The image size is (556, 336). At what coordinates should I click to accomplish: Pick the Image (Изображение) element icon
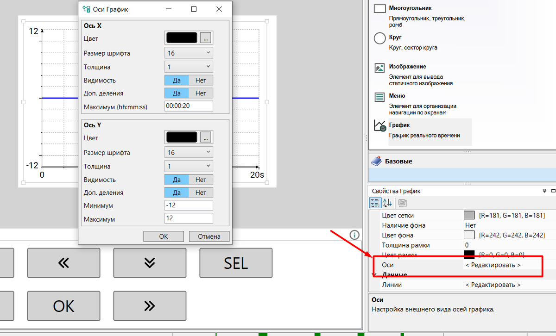380,68
